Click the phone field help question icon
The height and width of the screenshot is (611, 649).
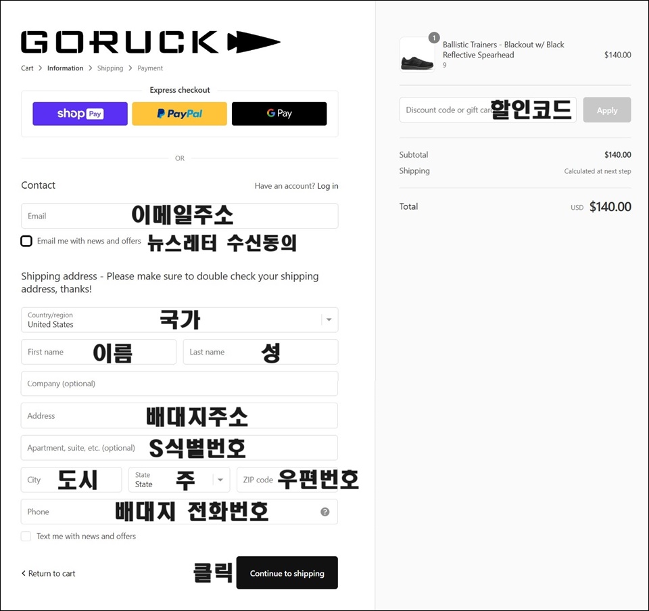[325, 512]
